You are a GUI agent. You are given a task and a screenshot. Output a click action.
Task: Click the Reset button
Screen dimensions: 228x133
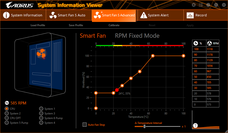click(x=152, y=25)
